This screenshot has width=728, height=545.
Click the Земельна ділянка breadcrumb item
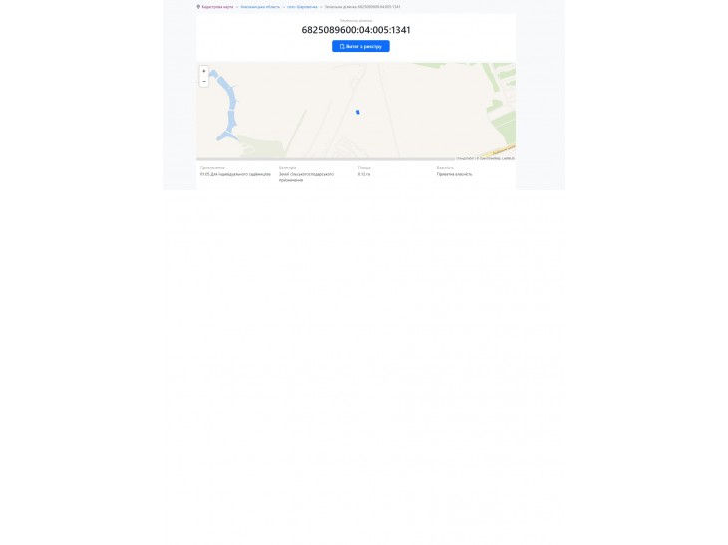point(363,7)
